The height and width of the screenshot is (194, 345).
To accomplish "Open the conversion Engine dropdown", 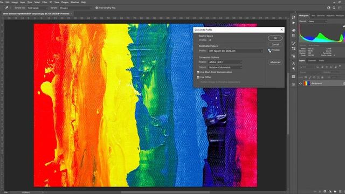I will coord(225,62).
